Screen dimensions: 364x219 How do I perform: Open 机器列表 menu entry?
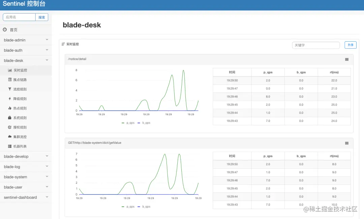pos(26,146)
